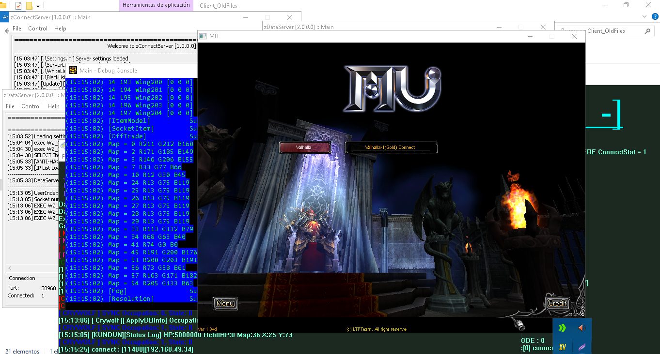Select the Valhalla server group button
The height and width of the screenshot is (354, 660).
(x=305, y=147)
